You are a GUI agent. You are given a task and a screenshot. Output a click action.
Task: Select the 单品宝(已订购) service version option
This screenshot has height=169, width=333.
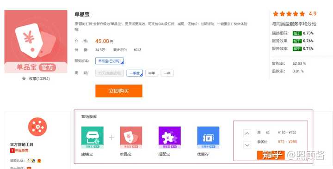click(x=109, y=61)
